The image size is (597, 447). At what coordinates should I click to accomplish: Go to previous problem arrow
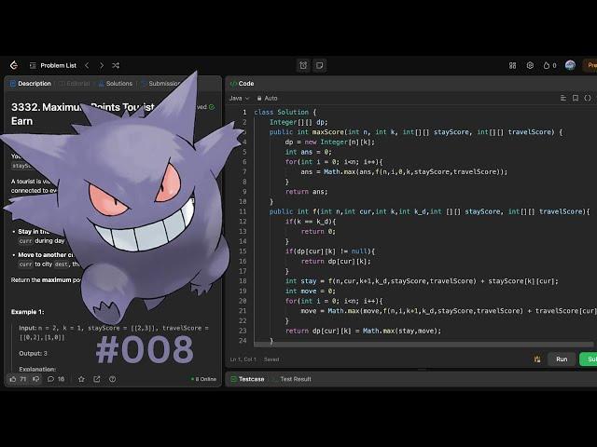click(87, 65)
